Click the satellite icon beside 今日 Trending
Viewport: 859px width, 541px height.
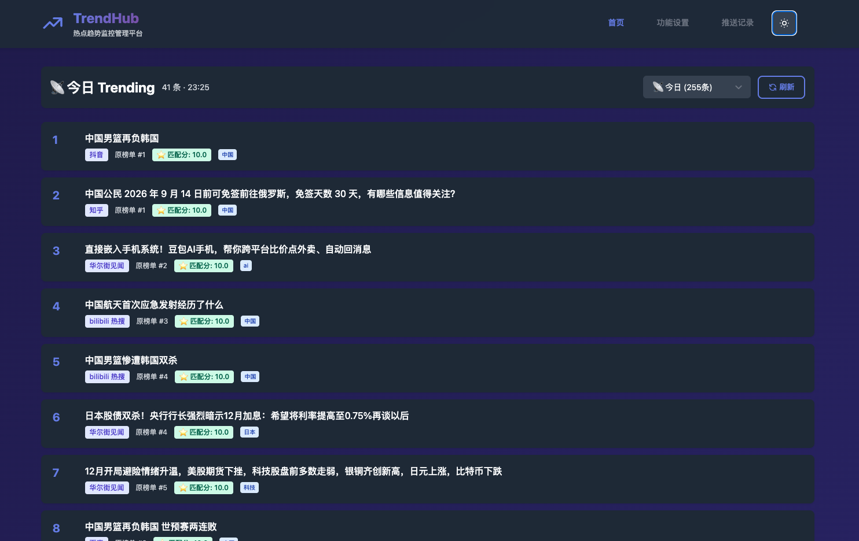(x=57, y=87)
